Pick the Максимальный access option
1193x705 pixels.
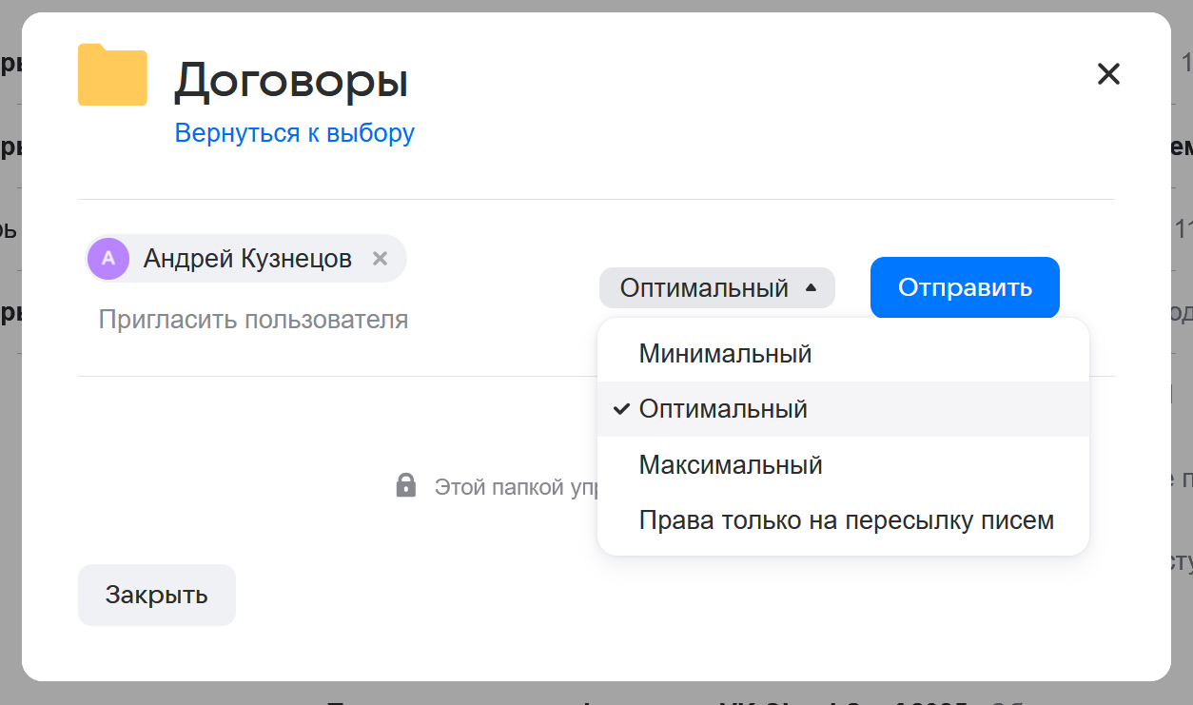pos(731,465)
